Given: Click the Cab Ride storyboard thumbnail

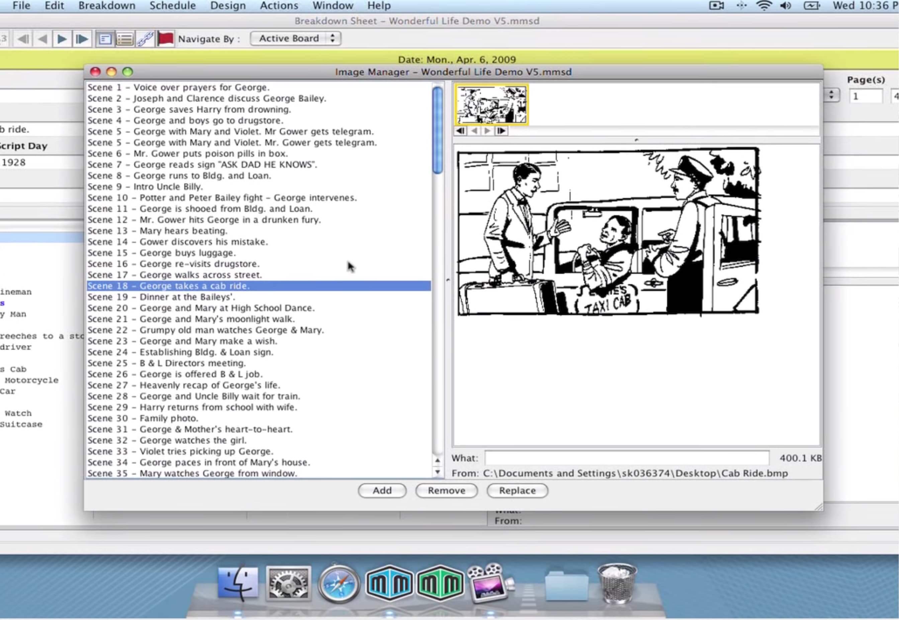Looking at the screenshot, I should 491,103.
